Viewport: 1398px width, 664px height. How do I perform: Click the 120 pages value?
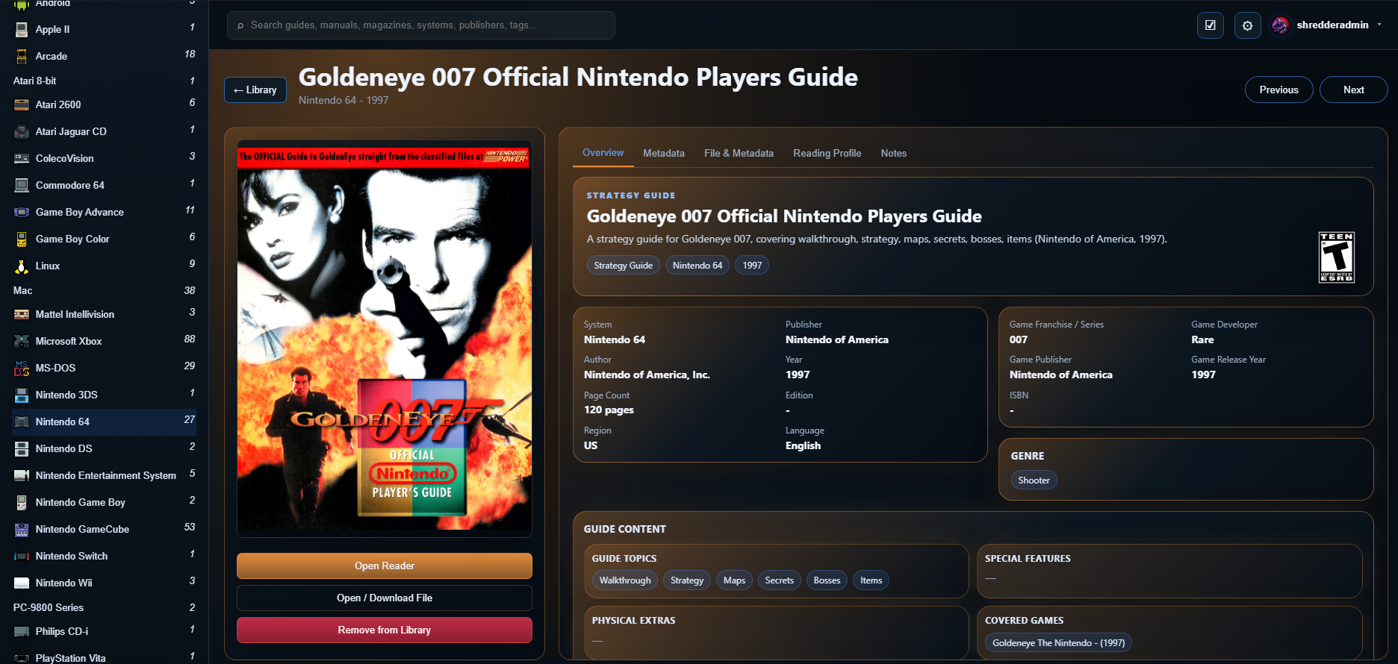tap(609, 410)
